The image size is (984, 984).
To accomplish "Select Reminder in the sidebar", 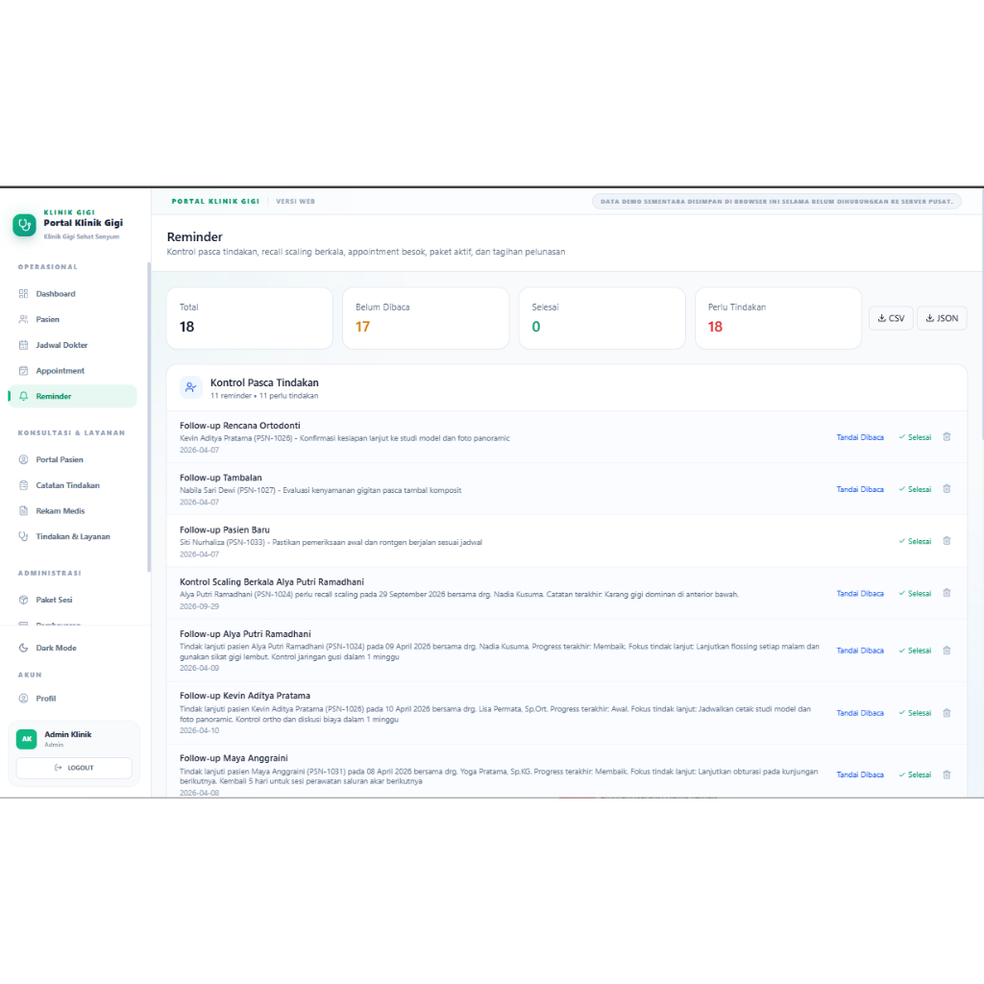I will point(72,397).
